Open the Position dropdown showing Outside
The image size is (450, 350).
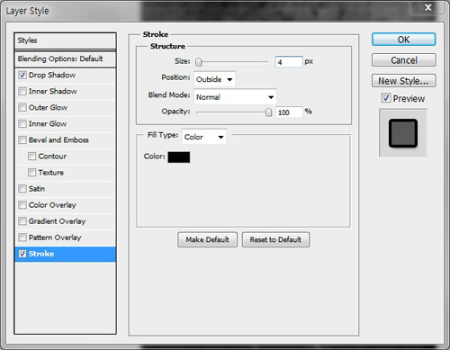point(214,79)
